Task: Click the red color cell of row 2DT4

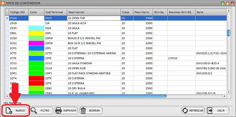Action: tap(37, 78)
